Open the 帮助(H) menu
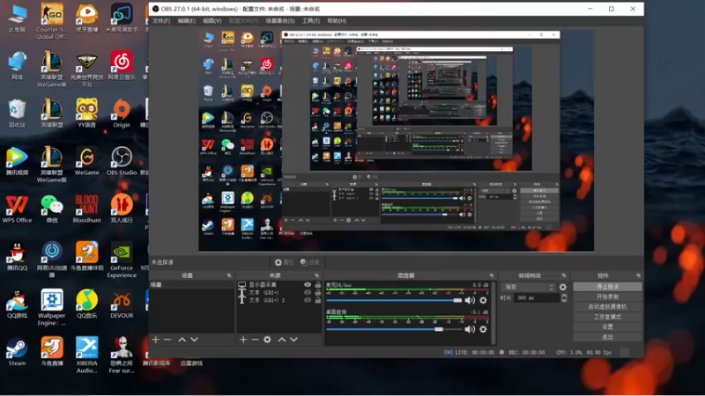This screenshot has width=705, height=396. tap(337, 21)
